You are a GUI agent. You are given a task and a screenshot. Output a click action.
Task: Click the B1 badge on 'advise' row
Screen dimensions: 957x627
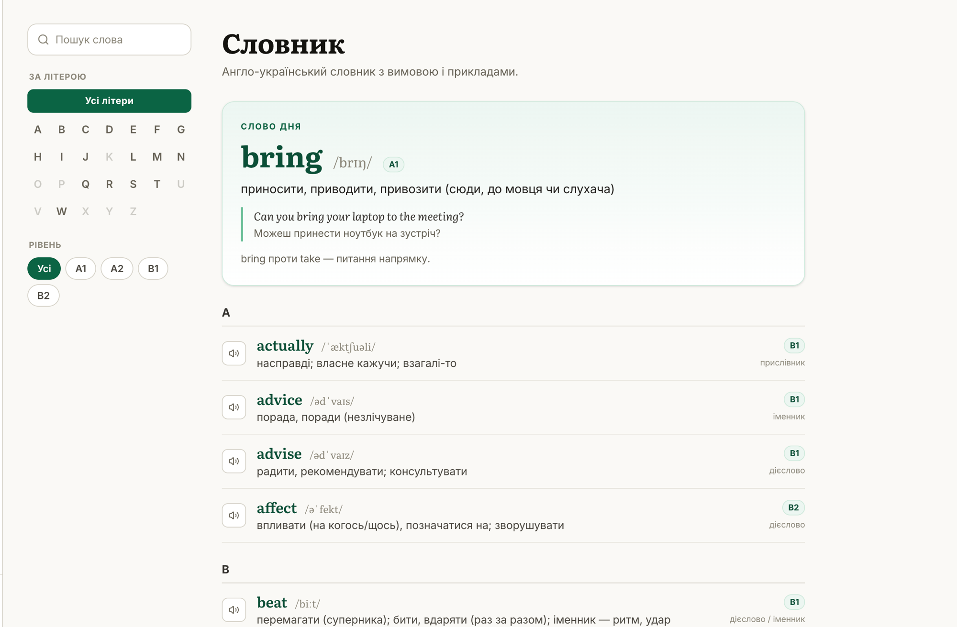coord(794,453)
